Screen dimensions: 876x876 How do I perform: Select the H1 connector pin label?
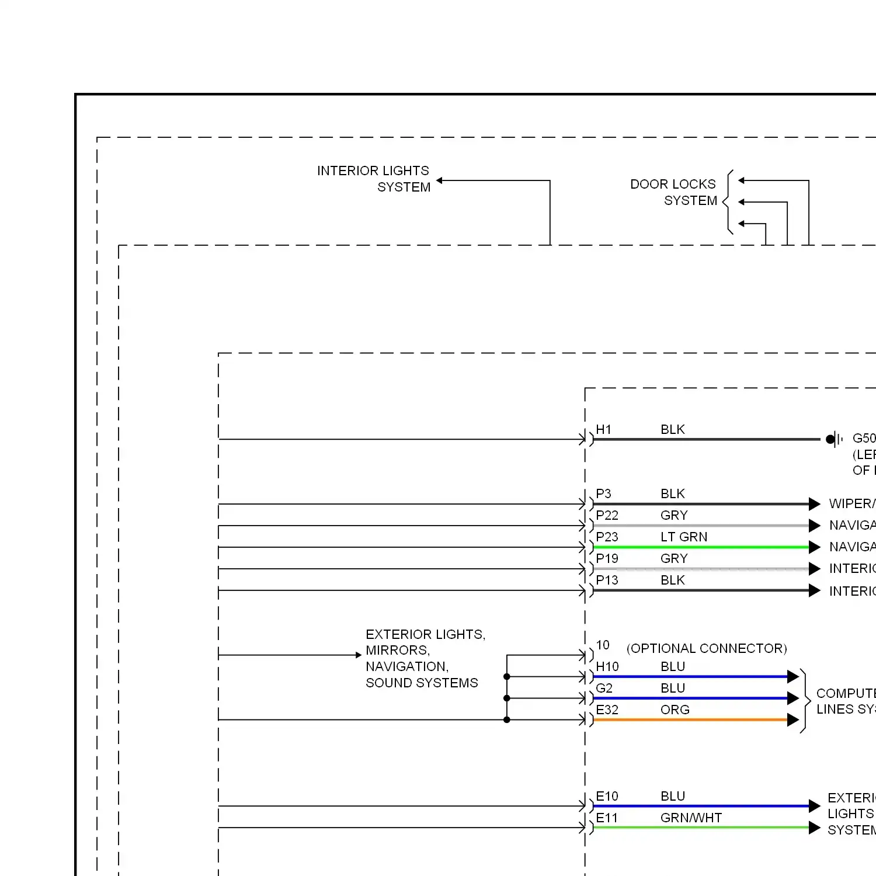click(x=603, y=430)
